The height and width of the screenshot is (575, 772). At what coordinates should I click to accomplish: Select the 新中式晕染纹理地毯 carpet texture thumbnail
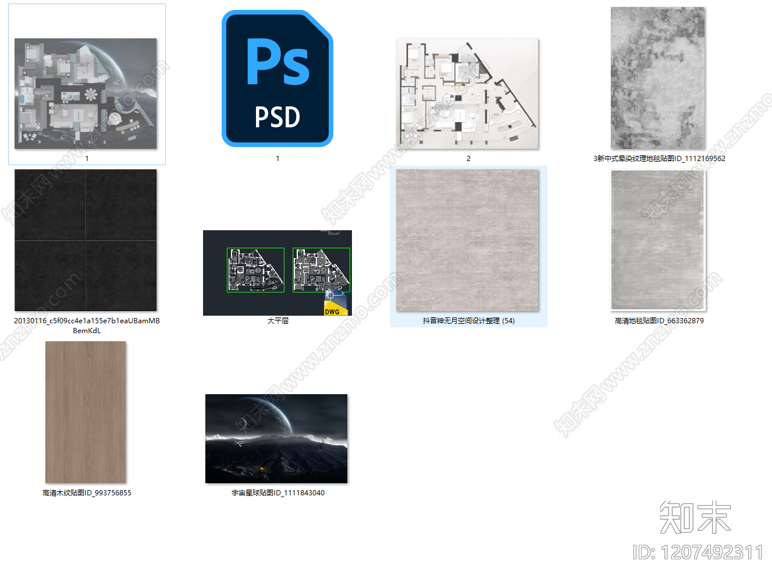coord(658,78)
